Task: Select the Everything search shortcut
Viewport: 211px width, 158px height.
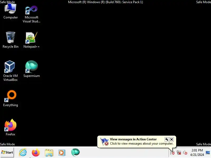Action: click(x=11, y=98)
